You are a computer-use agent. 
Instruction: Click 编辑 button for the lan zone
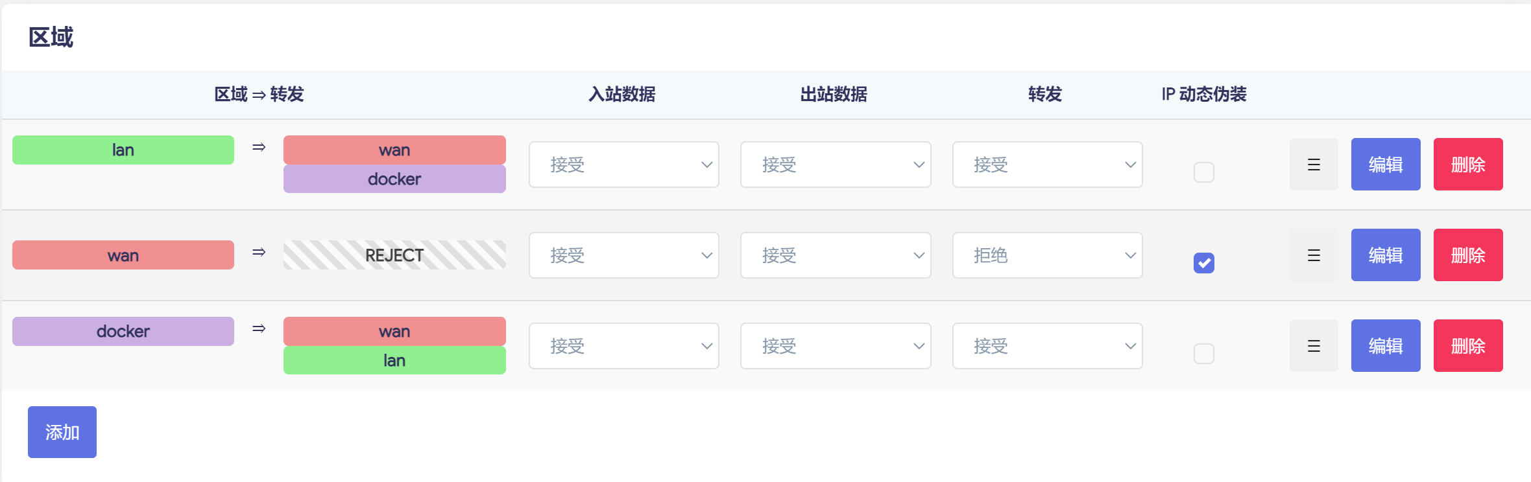click(1386, 165)
